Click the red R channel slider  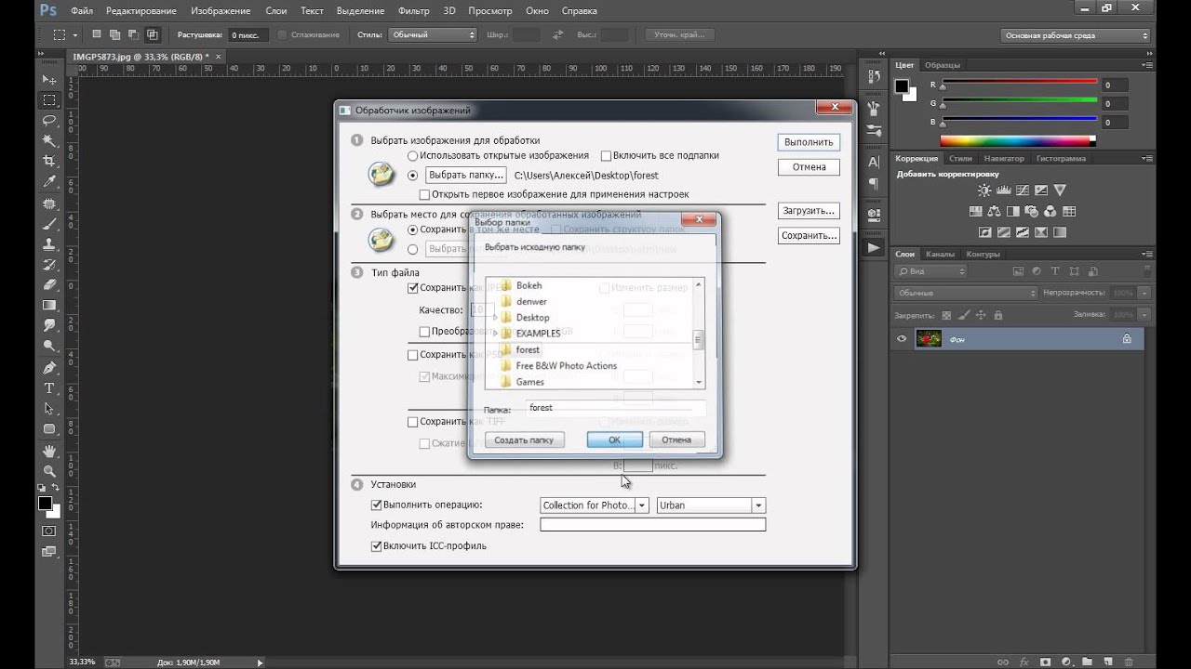tap(1020, 84)
